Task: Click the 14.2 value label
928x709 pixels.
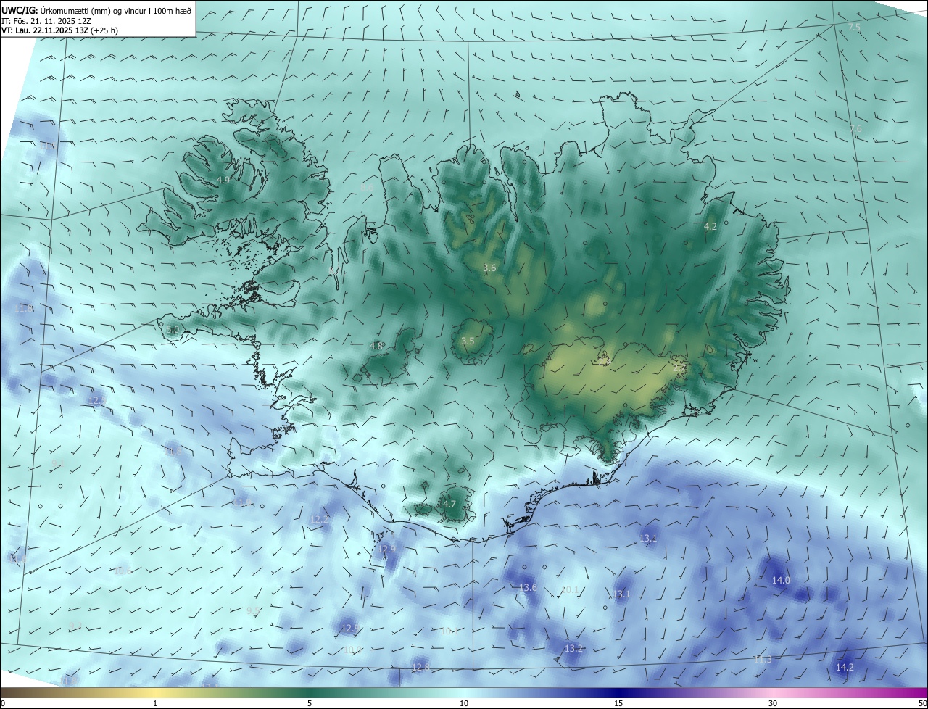Action: pyautogui.click(x=845, y=667)
